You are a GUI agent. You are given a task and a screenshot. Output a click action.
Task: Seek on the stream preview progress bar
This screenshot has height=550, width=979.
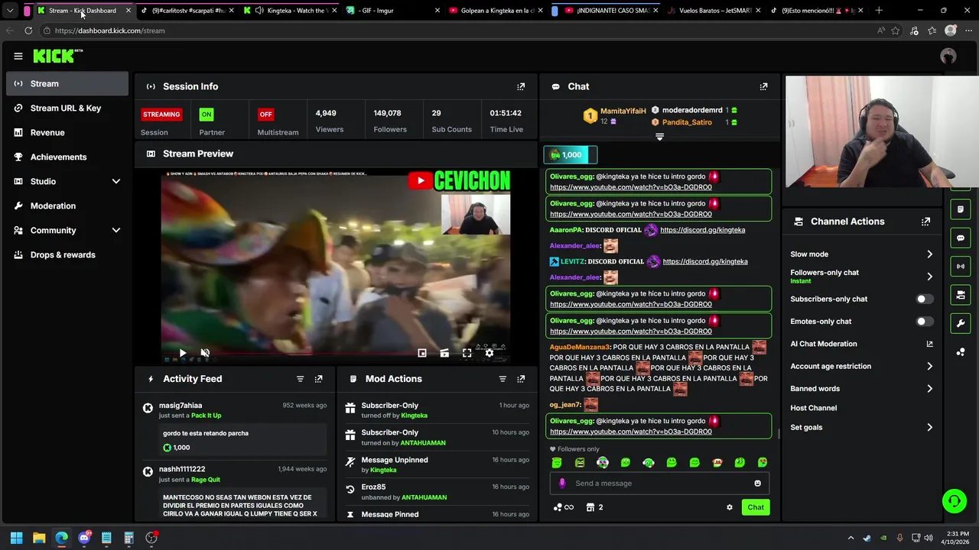(335, 354)
